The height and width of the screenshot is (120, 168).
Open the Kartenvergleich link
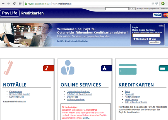pos(132,97)
